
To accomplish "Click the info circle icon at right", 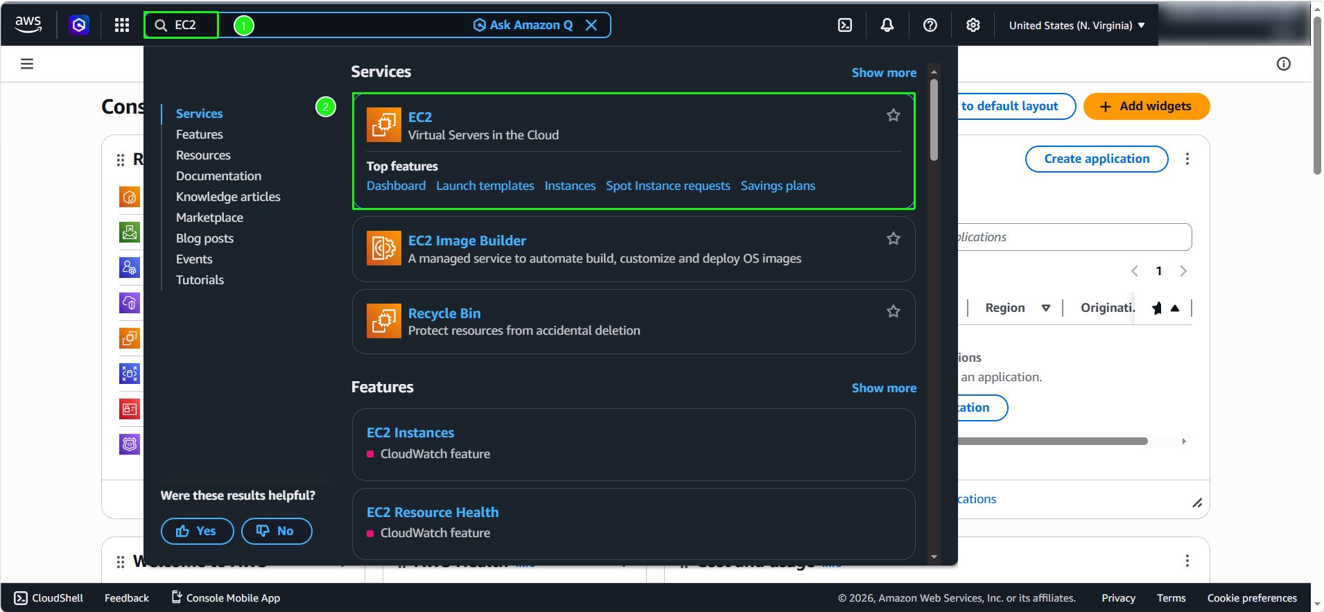I will coord(1284,64).
